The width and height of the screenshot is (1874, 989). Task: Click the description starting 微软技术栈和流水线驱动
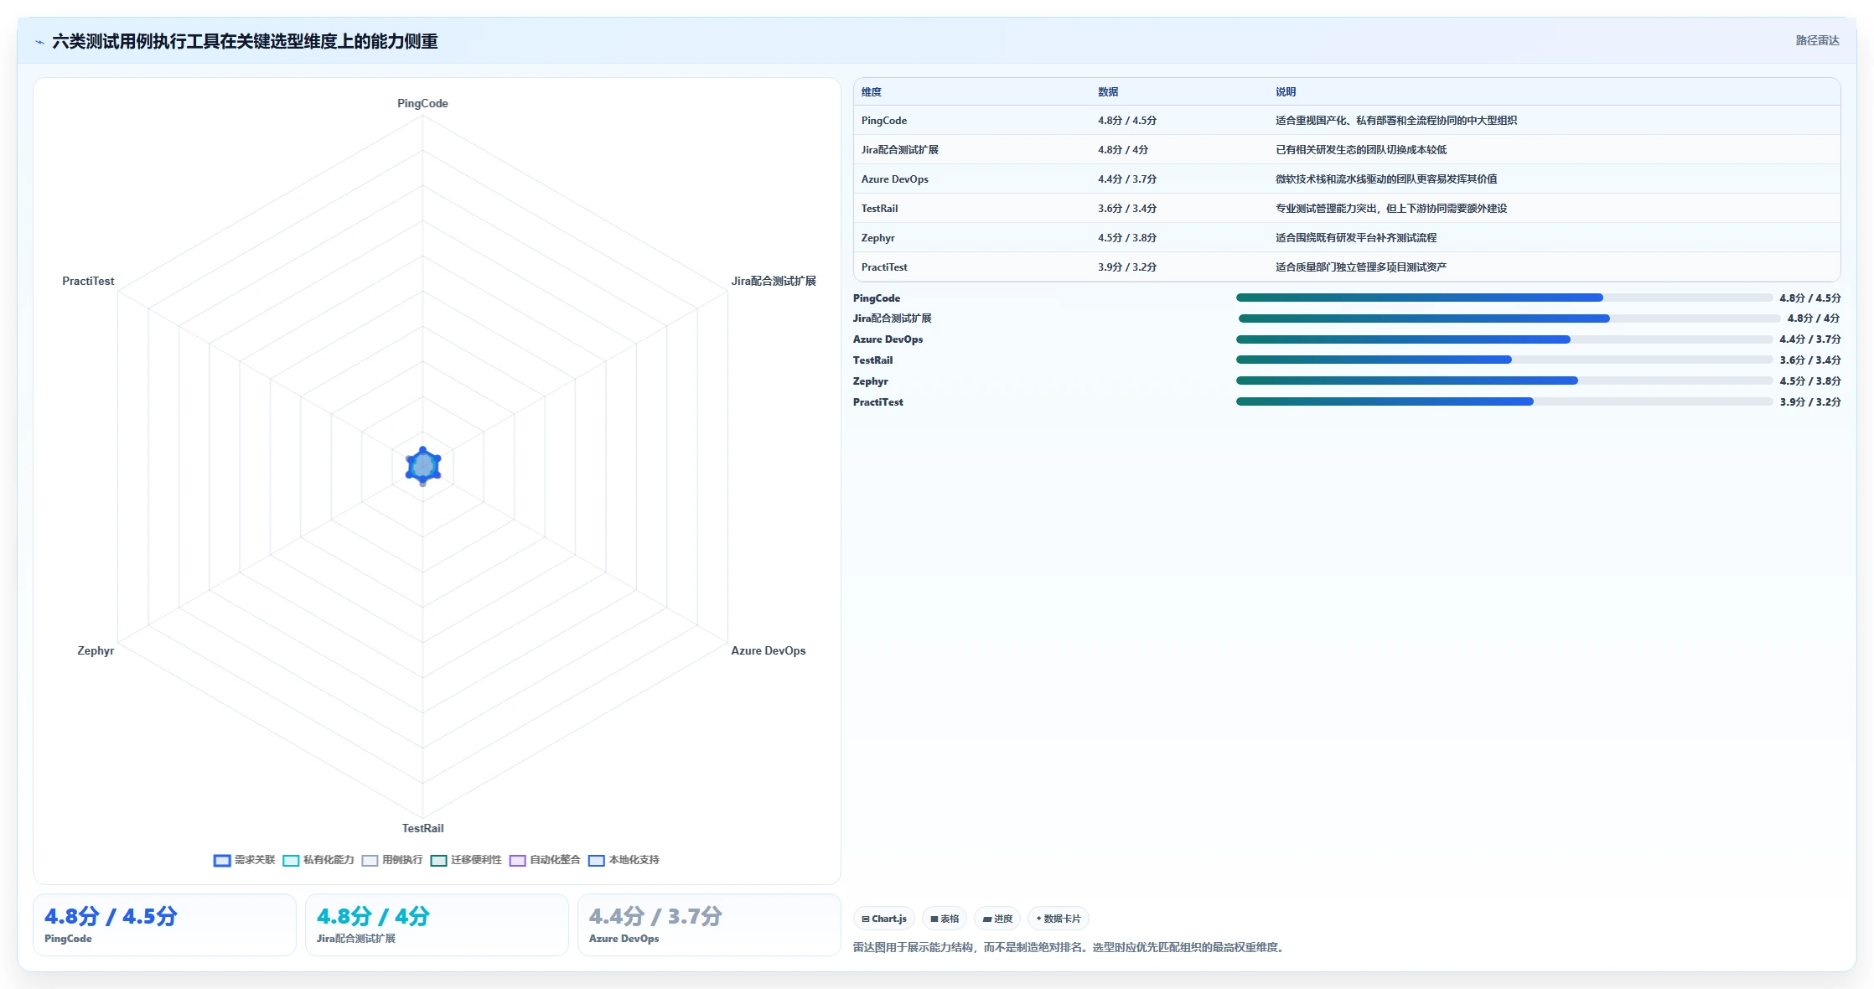[x=1386, y=179]
